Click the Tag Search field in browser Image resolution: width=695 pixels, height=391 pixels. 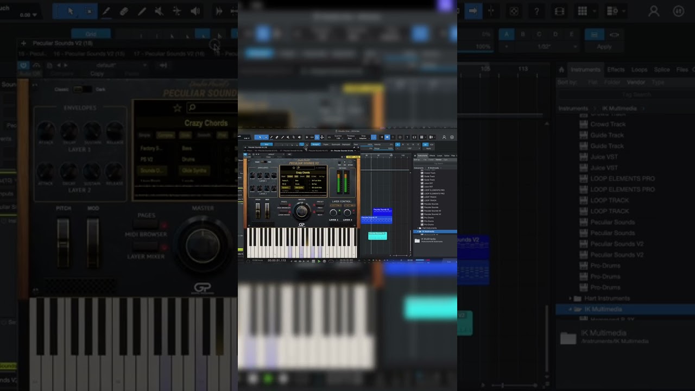439,163
